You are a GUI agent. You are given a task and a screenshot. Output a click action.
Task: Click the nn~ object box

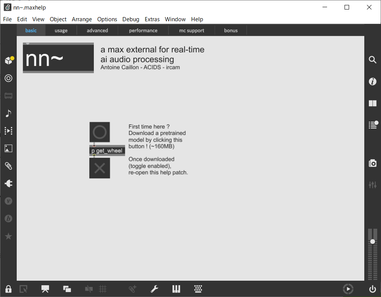click(x=58, y=58)
